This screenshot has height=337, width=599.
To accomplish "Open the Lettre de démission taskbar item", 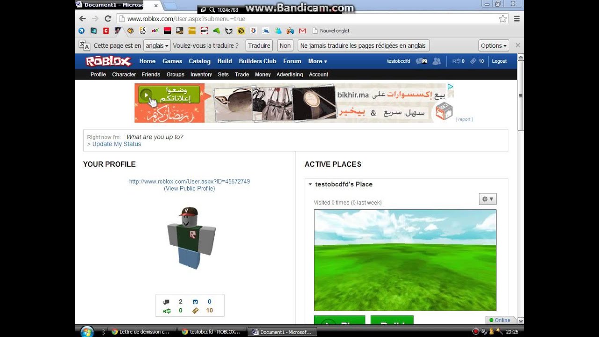I will coord(141,332).
